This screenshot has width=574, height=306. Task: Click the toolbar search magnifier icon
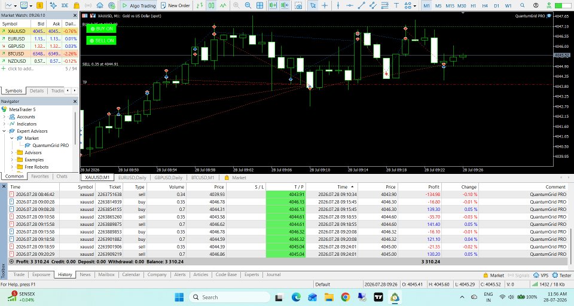(523, 5)
